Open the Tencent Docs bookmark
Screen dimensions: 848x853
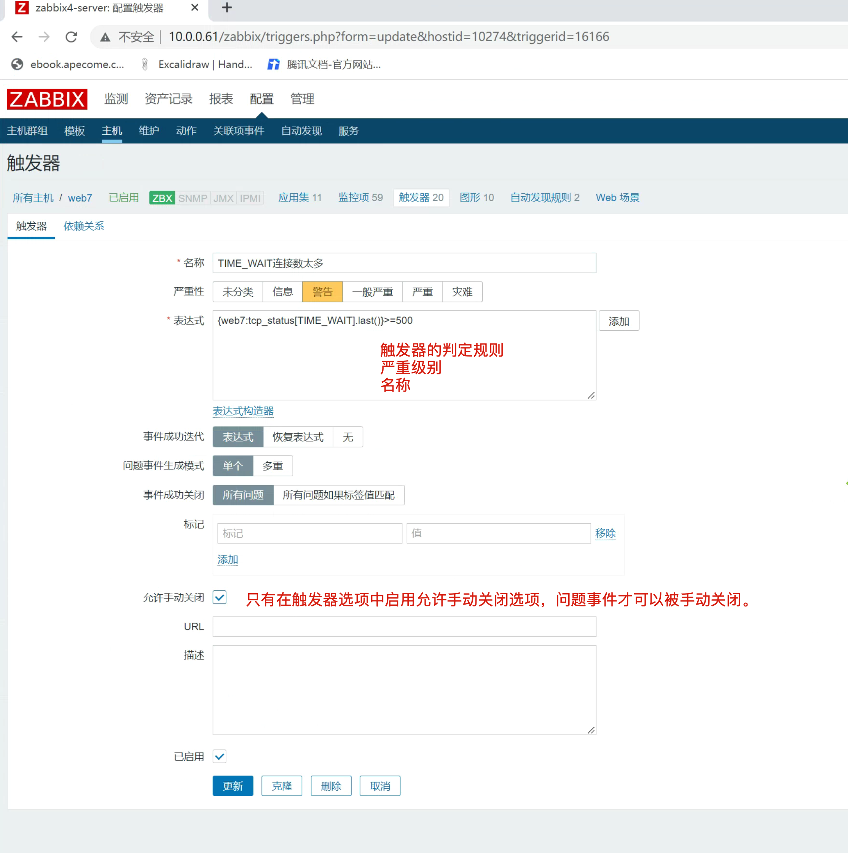[325, 64]
